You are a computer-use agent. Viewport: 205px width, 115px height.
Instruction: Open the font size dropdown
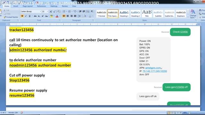[x=47, y=11]
